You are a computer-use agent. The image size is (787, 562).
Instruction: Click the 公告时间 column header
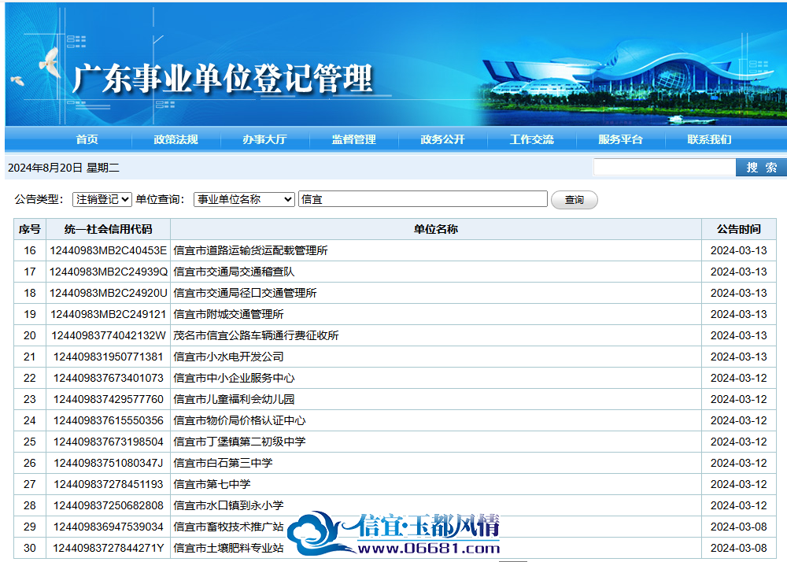point(739,229)
